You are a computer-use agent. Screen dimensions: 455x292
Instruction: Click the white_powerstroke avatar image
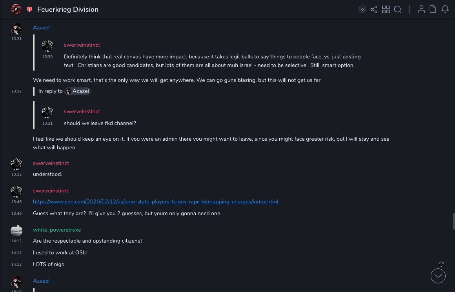tap(16, 230)
